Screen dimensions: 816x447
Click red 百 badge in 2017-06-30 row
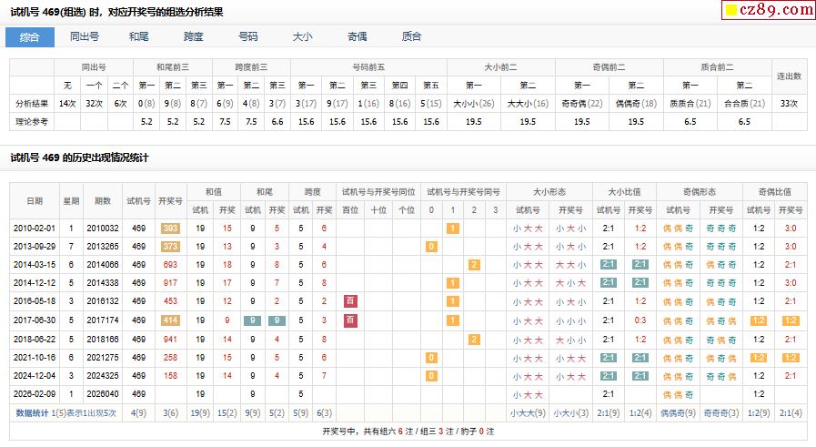[x=350, y=320]
